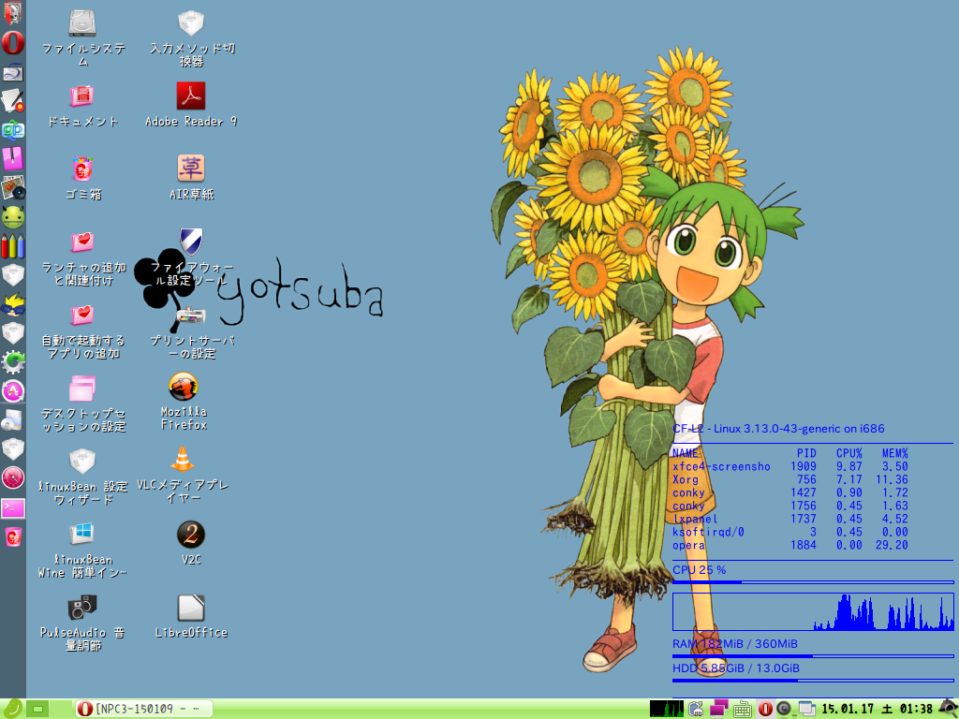Click the green monster icon in the dock

coord(13,217)
